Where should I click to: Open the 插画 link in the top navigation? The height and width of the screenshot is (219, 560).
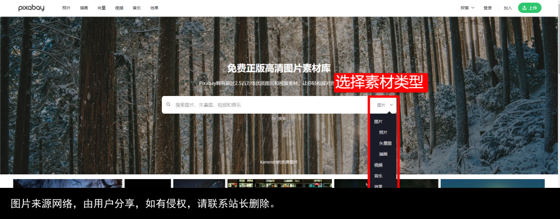[x=84, y=8]
